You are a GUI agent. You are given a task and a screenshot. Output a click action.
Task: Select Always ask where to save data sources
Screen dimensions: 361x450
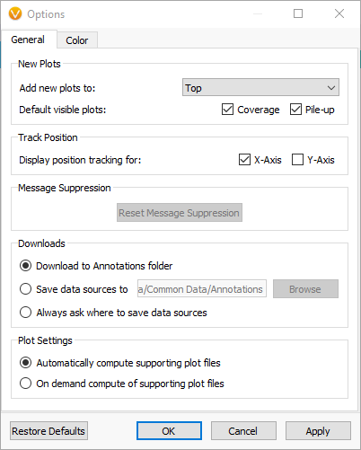[25, 313]
